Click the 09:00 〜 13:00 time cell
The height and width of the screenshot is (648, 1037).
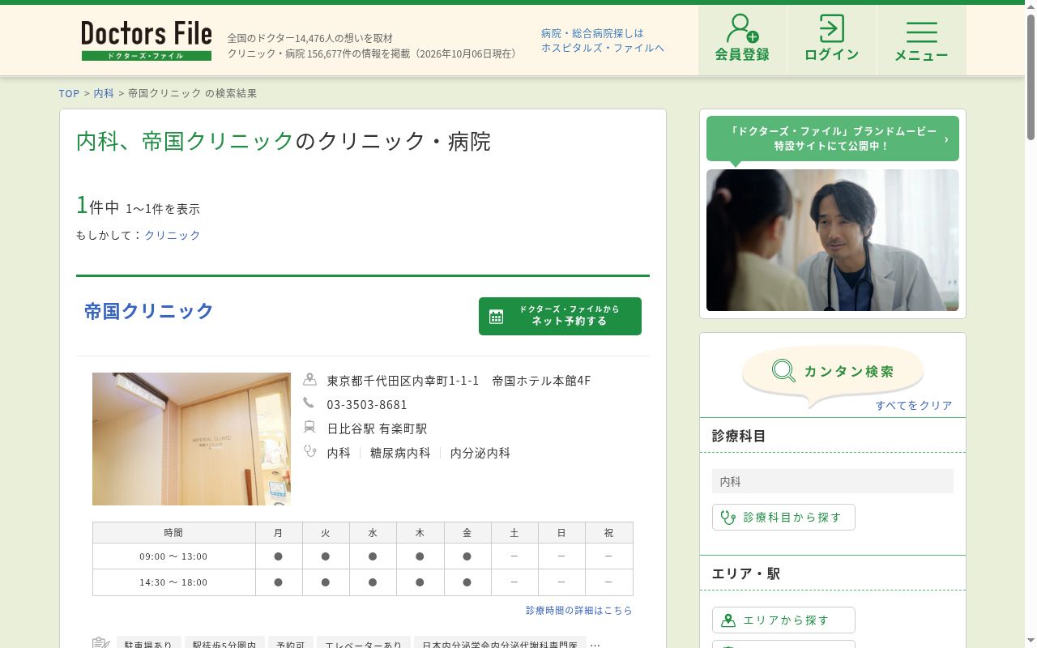pyautogui.click(x=173, y=556)
